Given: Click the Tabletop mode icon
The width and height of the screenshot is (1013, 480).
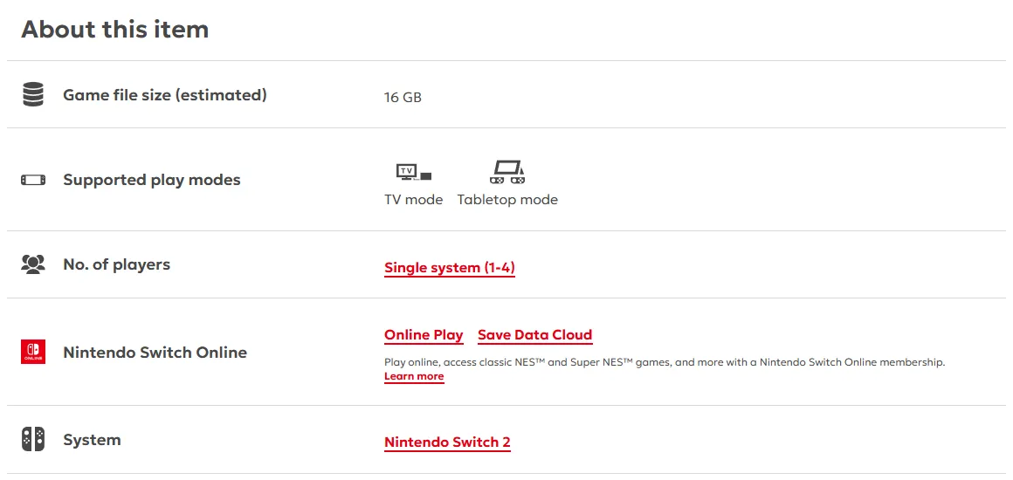Looking at the screenshot, I should click(x=507, y=172).
